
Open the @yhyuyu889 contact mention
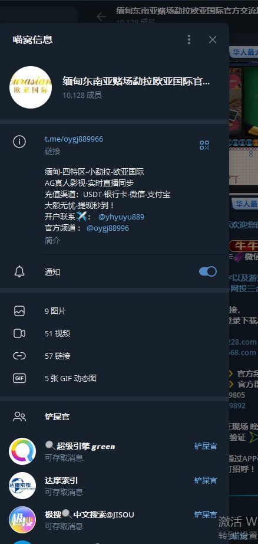[x=121, y=217]
